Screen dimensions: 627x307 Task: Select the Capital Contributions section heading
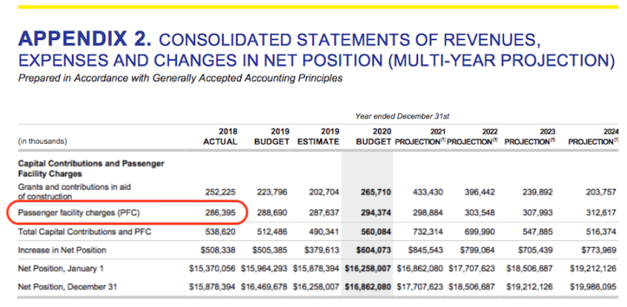click(x=90, y=168)
